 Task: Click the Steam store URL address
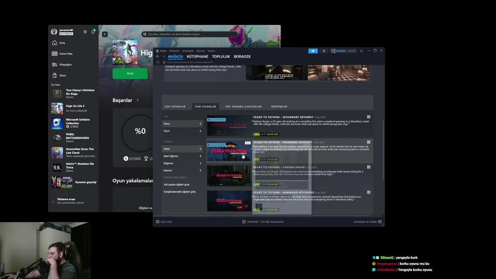190,62
